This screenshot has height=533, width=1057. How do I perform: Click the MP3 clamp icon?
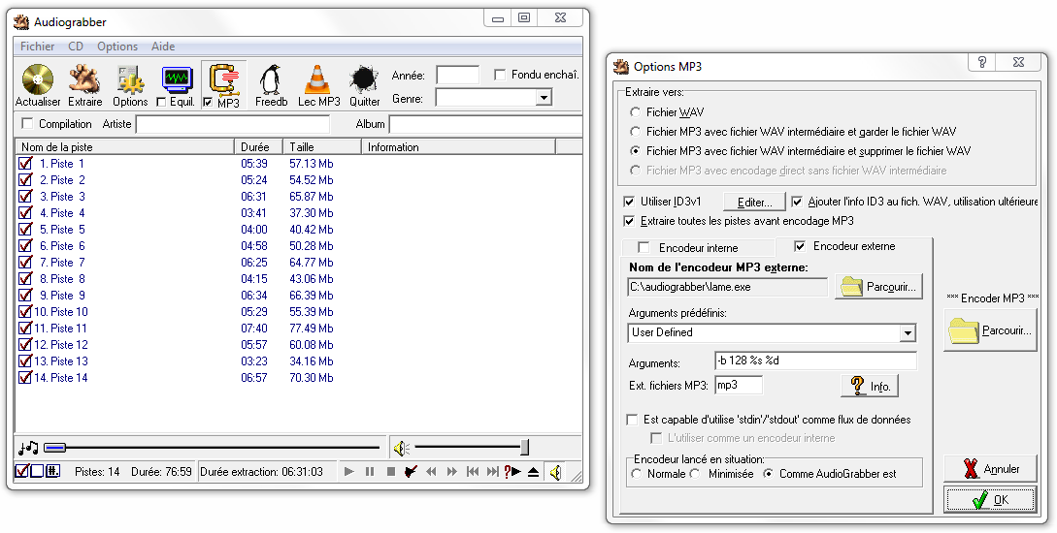pos(224,79)
